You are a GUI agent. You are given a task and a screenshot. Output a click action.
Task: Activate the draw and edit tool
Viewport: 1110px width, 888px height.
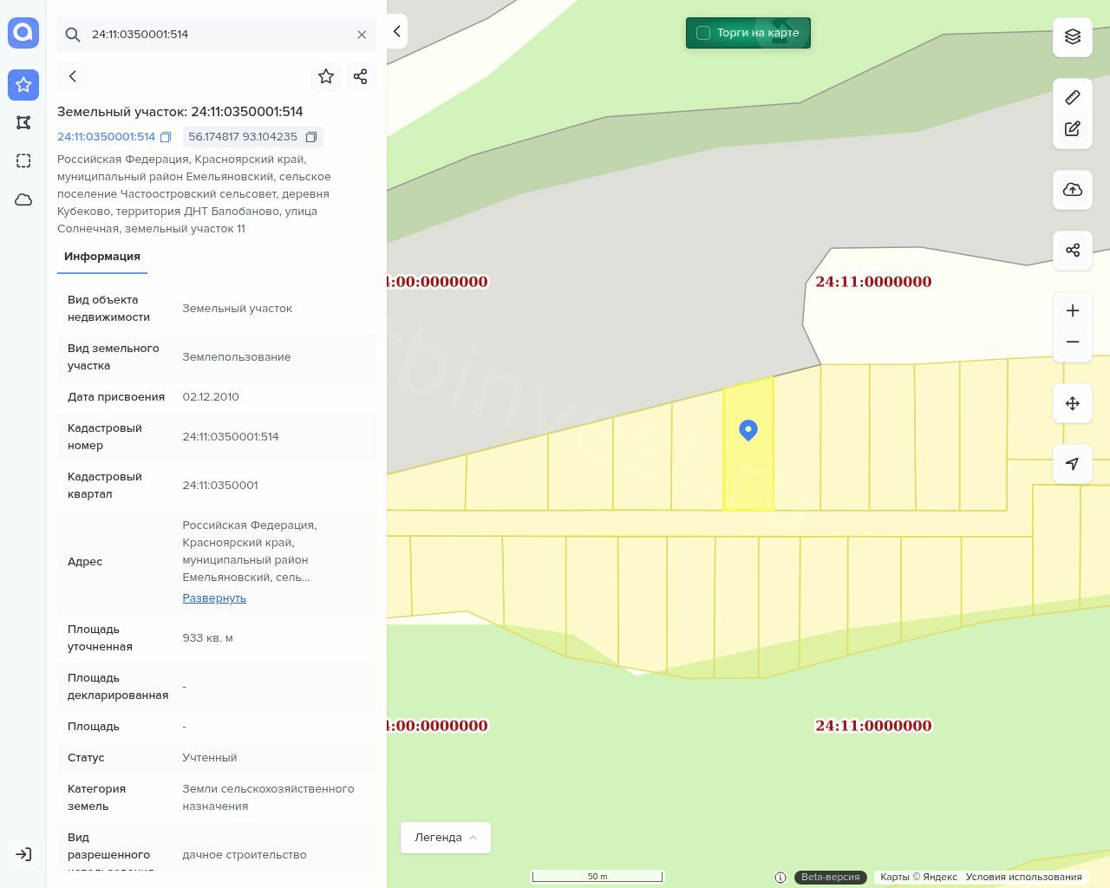[1072, 129]
